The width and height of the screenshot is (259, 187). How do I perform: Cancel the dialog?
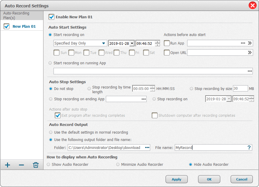point(242,179)
